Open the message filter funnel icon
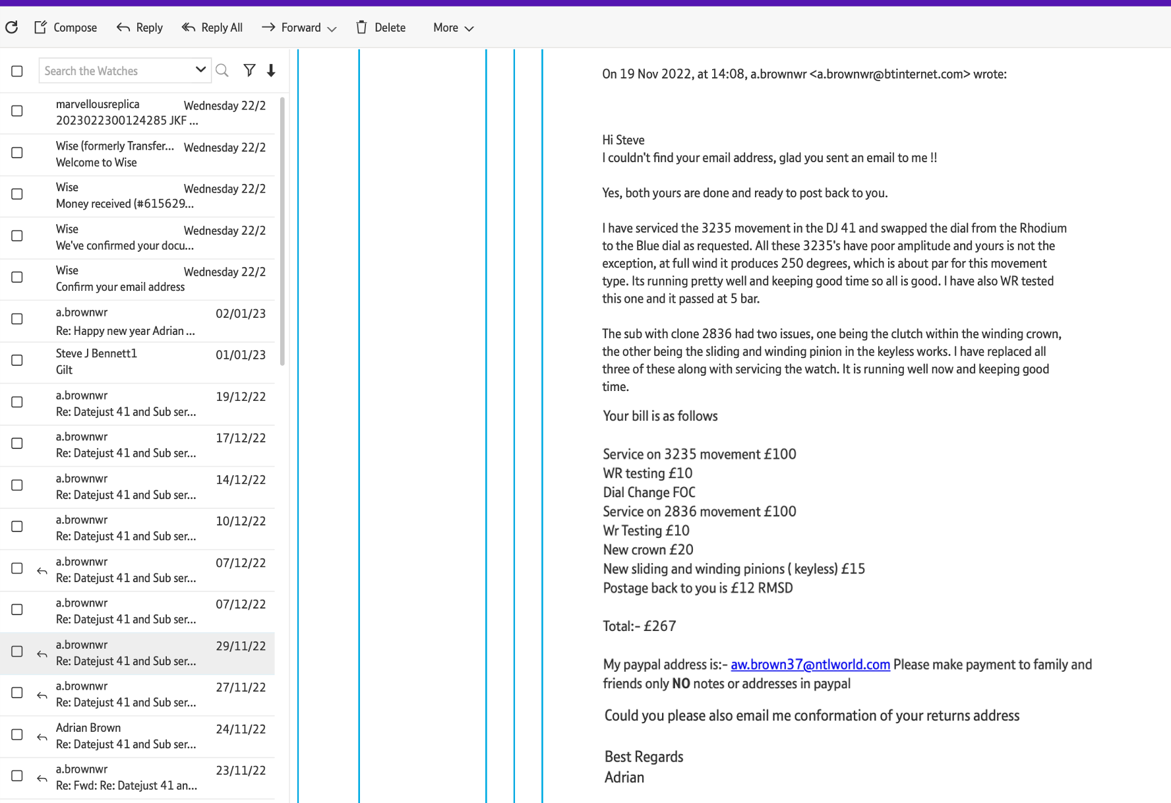This screenshot has width=1171, height=803. point(249,70)
